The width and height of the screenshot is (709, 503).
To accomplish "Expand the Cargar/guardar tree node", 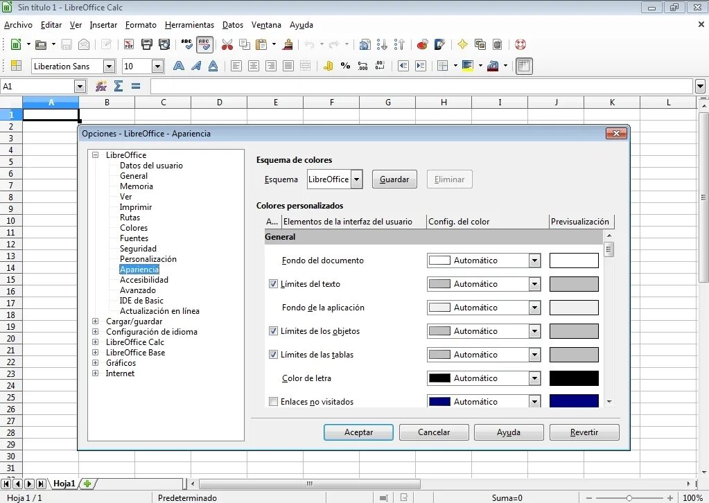I will tap(96, 321).
